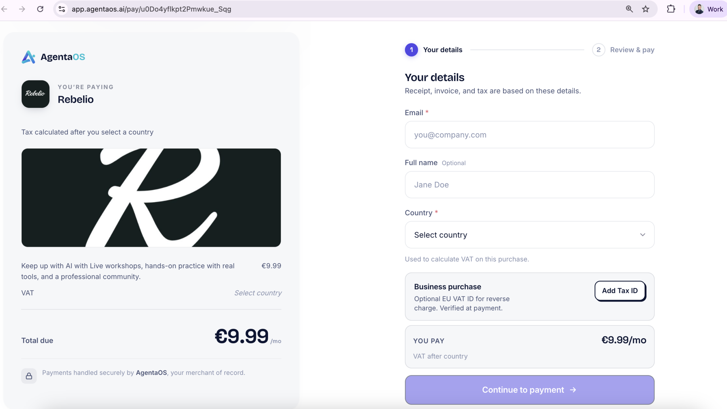Open the zoom magnifier icon in address bar
727x409 pixels.
[x=629, y=9]
